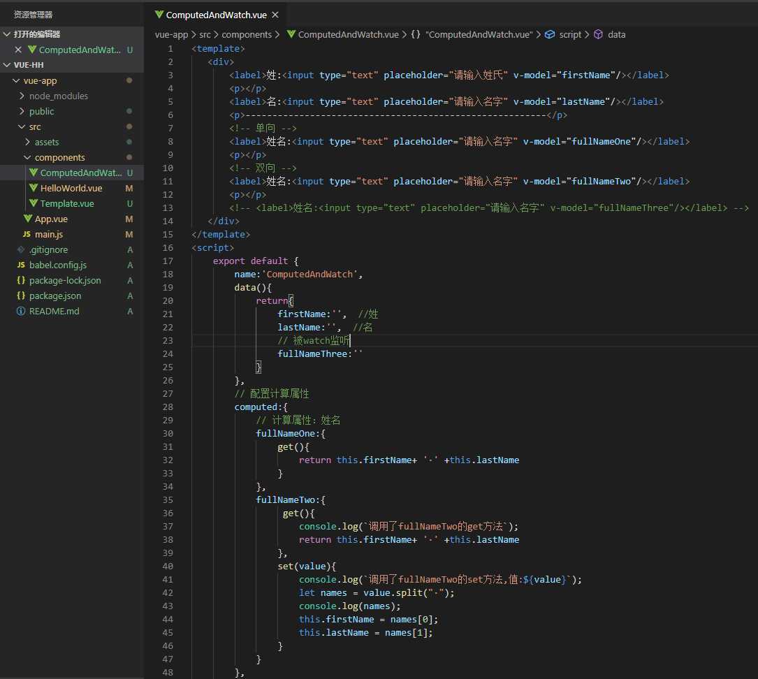This screenshot has width=758, height=679.
Task: Collapse the 打开的编辑器 section
Action: [x=7, y=34]
